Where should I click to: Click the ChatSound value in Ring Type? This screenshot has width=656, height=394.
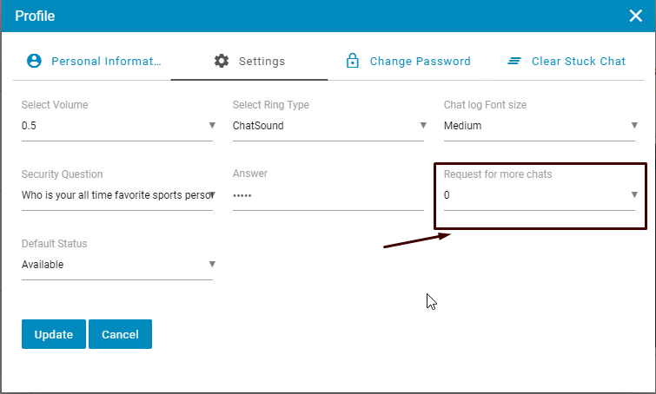(x=259, y=126)
